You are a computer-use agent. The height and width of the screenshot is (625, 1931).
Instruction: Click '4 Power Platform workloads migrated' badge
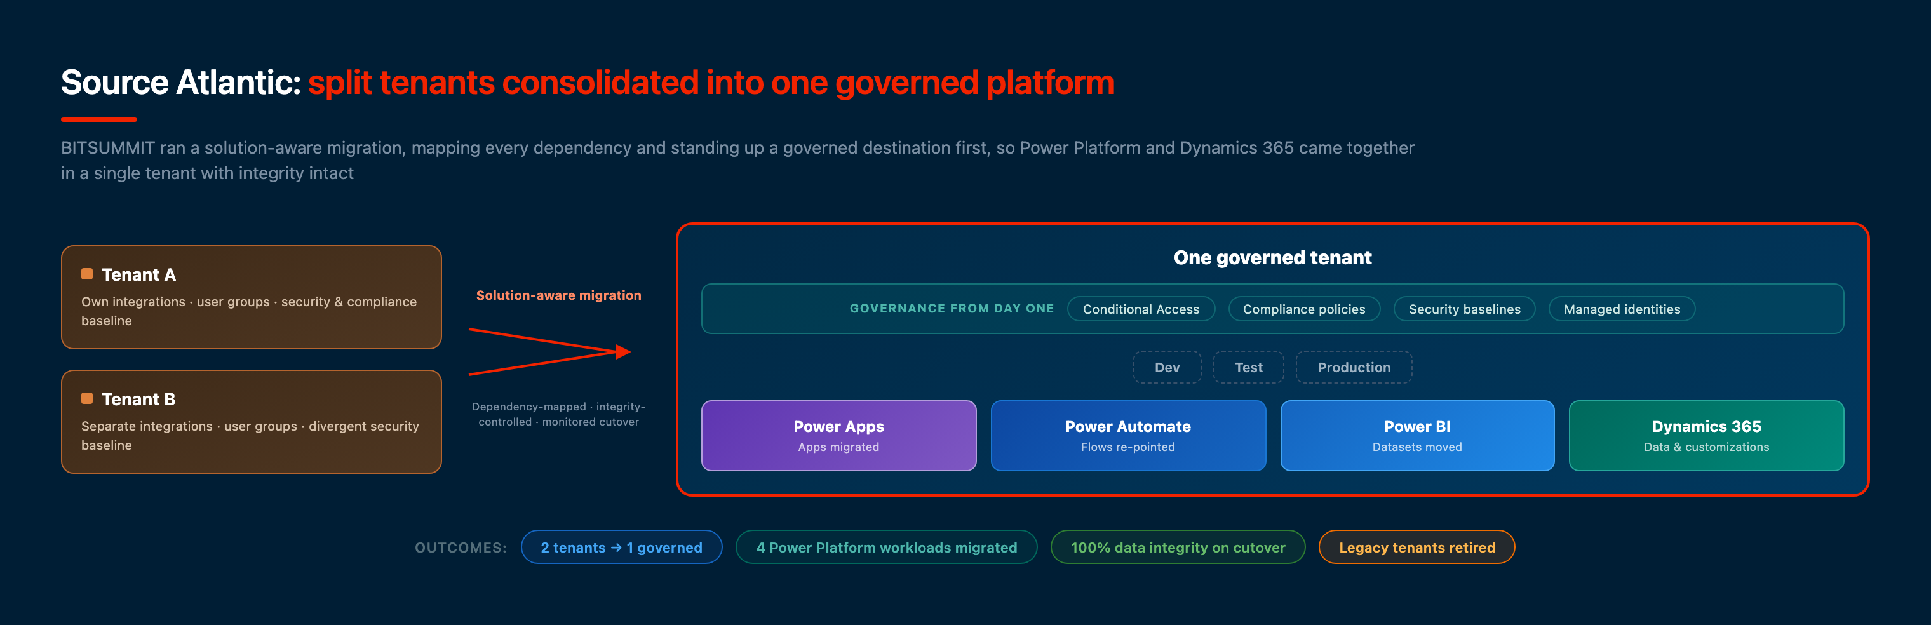coord(886,547)
